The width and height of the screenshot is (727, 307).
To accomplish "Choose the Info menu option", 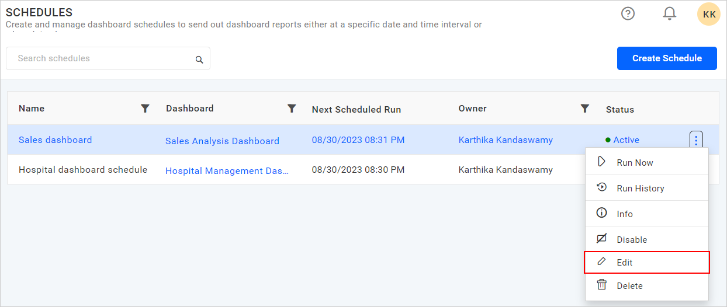I will (x=624, y=214).
